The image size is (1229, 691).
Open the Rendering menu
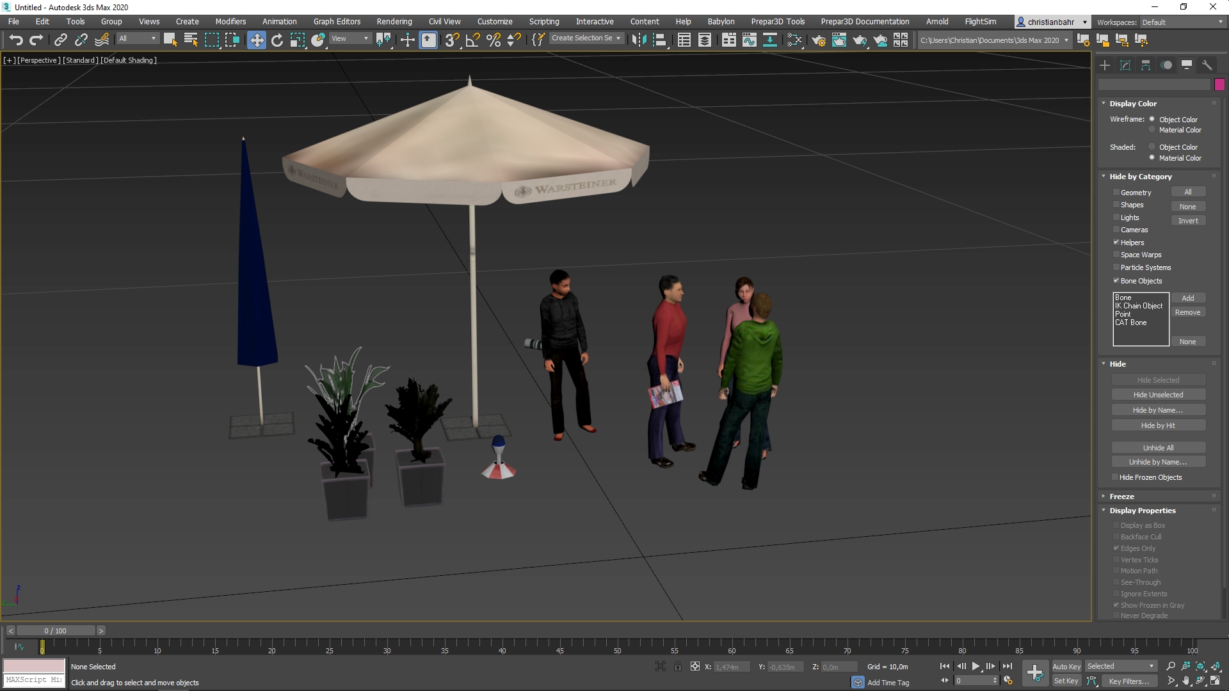(x=394, y=22)
